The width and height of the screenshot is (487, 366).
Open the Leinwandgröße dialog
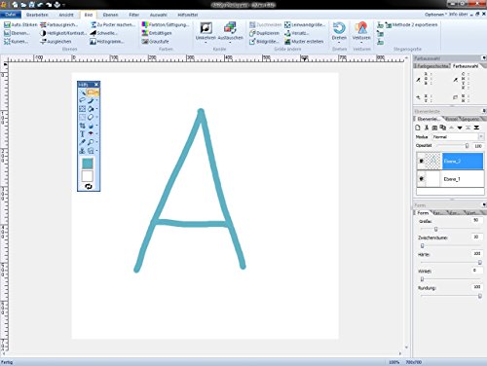(304, 24)
